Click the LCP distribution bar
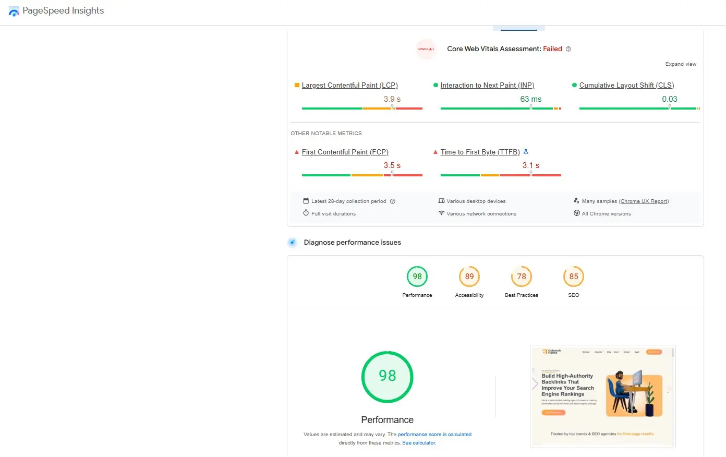This screenshot has width=726, height=457. pyautogui.click(x=362, y=109)
